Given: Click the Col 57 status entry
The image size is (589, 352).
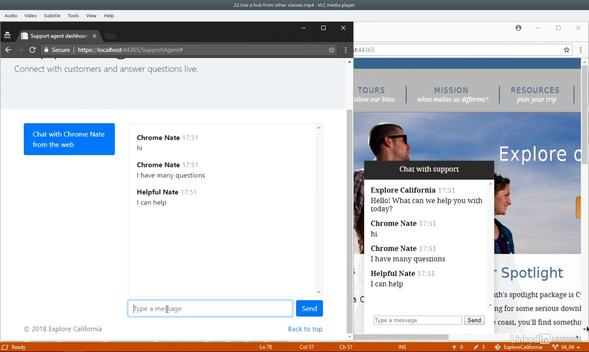Looking at the screenshot, I should click(x=306, y=347).
